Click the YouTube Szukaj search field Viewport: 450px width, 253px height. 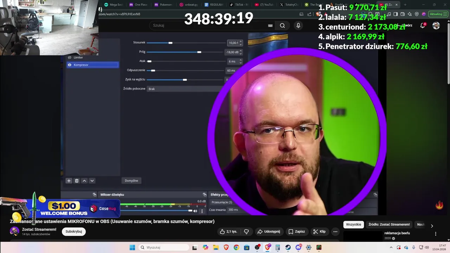pos(211,25)
